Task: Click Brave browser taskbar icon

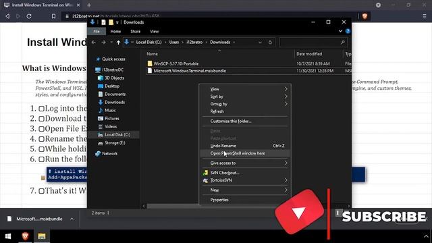Action: coord(25,236)
